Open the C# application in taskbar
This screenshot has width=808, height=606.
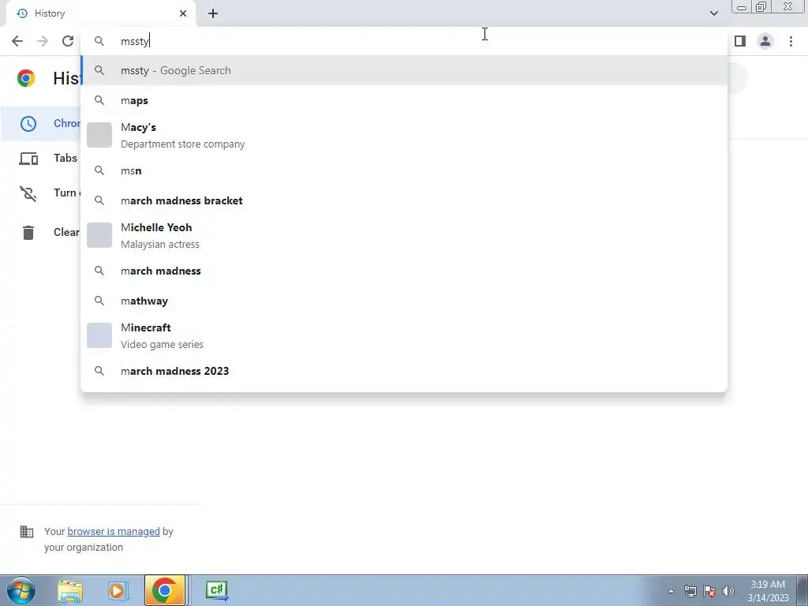[217, 590]
